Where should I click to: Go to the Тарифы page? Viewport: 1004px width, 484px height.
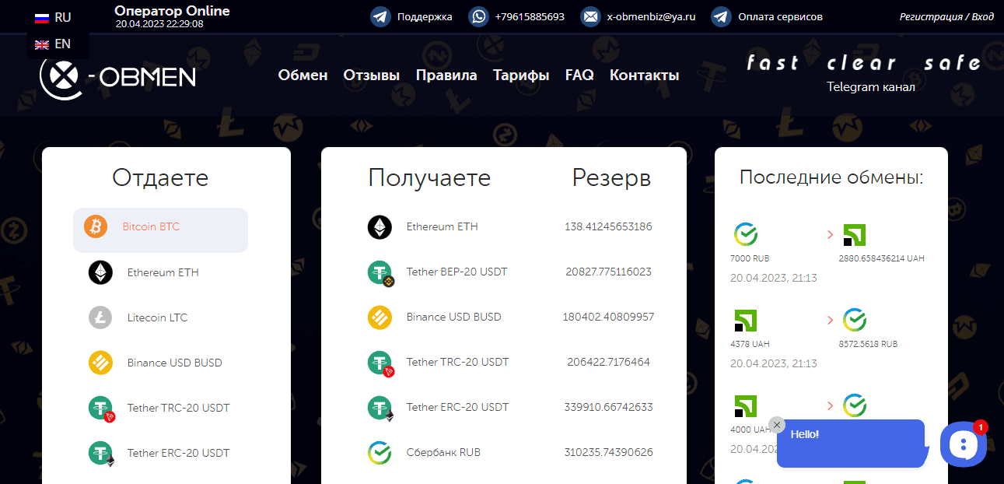pyautogui.click(x=521, y=75)
